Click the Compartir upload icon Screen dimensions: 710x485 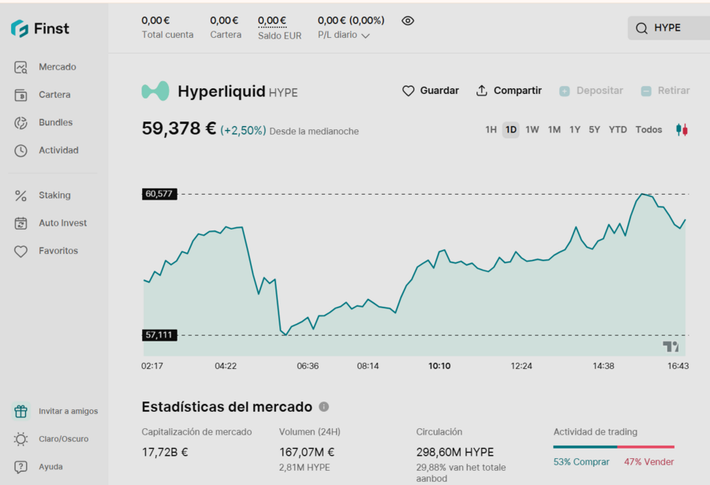point(482,91)
